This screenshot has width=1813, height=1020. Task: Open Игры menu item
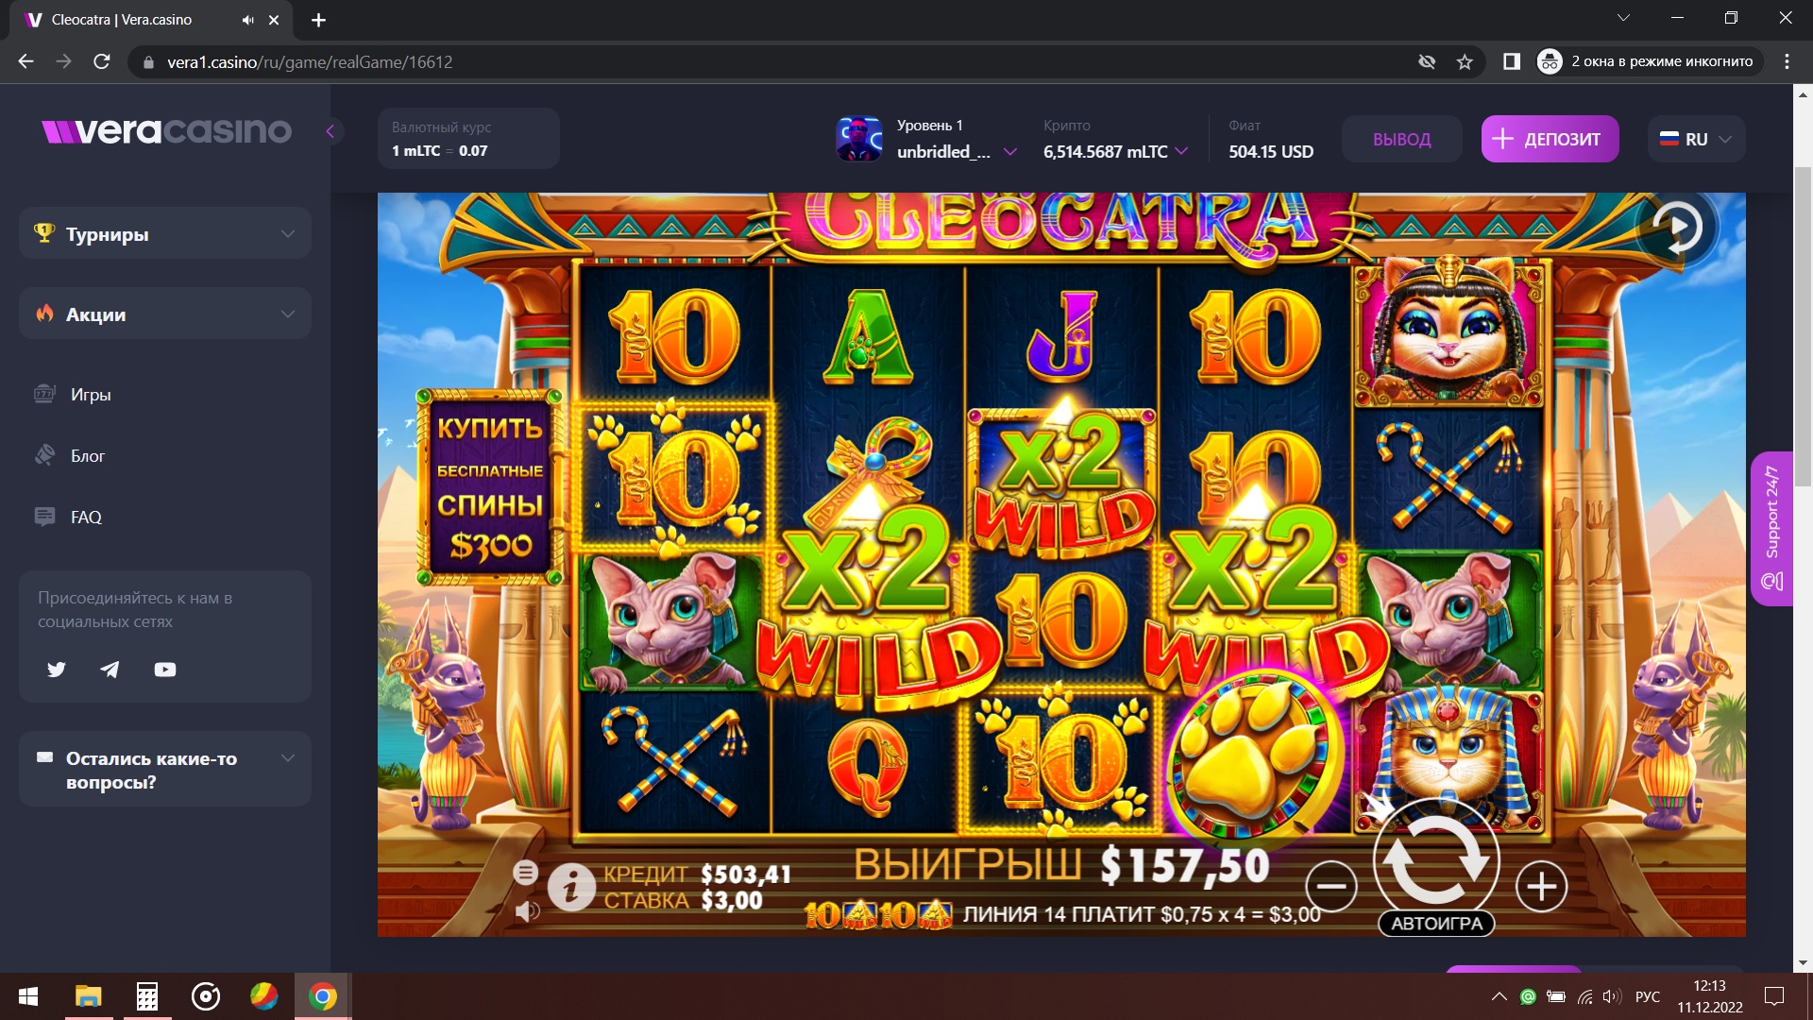[x=91, y=395]
